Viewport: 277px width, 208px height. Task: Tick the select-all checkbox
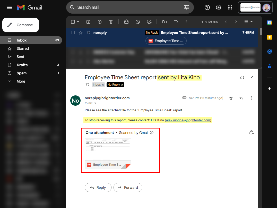(x=73, y=22)
